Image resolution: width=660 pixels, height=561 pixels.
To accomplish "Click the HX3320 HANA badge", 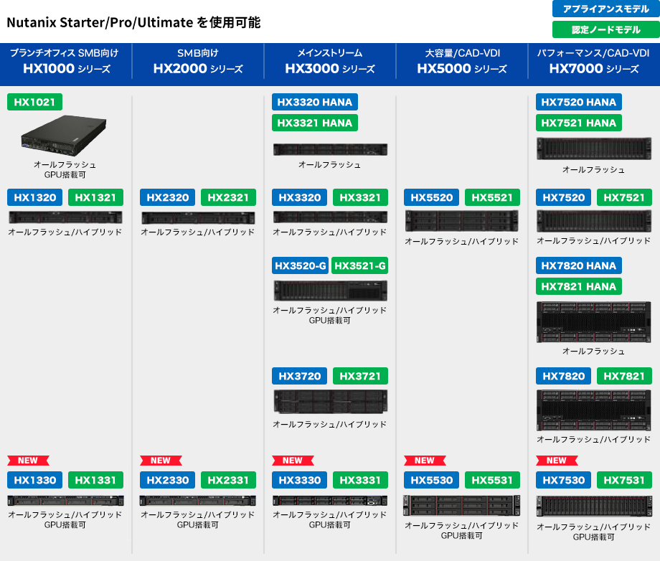I will click(x=315, y=102).
